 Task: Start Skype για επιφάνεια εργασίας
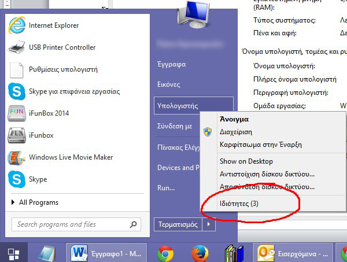[73, 91]
